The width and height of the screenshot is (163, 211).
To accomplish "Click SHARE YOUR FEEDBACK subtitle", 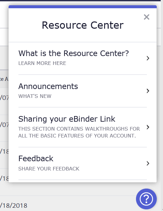I will point(49,169).
